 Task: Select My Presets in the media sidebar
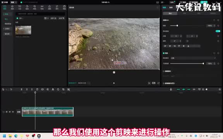tap(8, 24)
